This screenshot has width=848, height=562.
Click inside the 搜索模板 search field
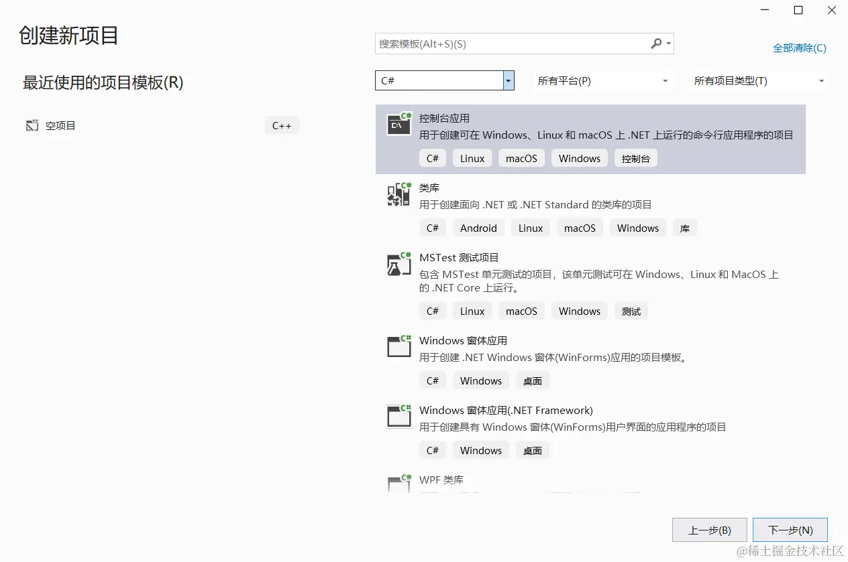tap(503, 43)
